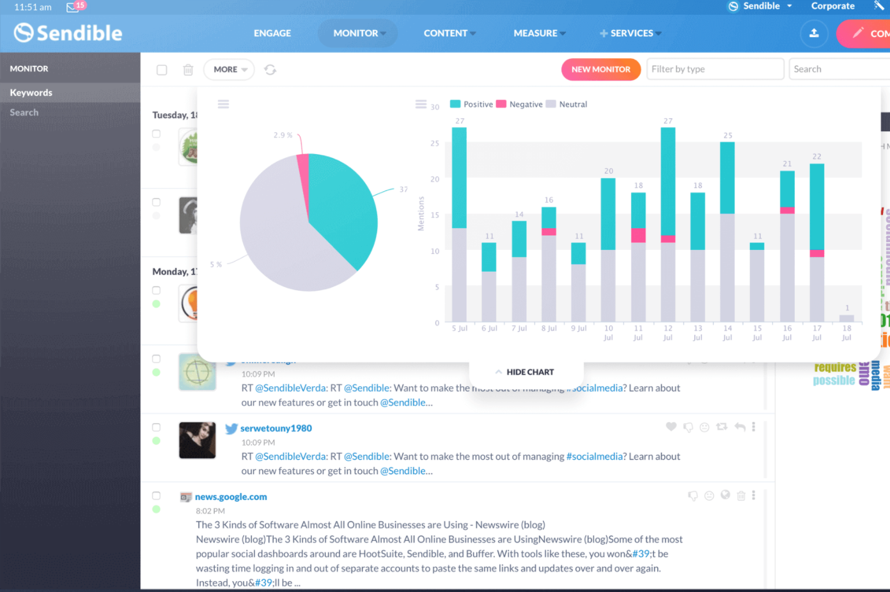
Task: Delete the news.google.com item
Action: point(741,495)
